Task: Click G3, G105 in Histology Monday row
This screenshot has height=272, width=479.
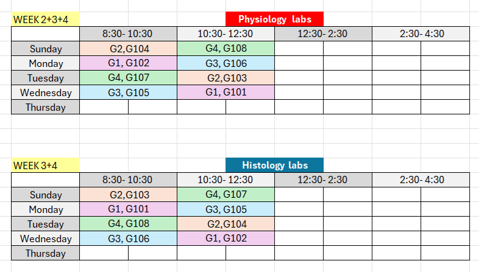Action: tap(225, 209)
